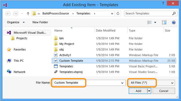Toggle the preview pane icon

pyautogui.click(x=164, y=22)
